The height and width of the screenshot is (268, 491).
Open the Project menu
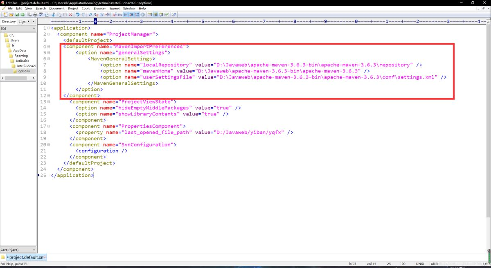pyautogui.click(x=73, y=8)
